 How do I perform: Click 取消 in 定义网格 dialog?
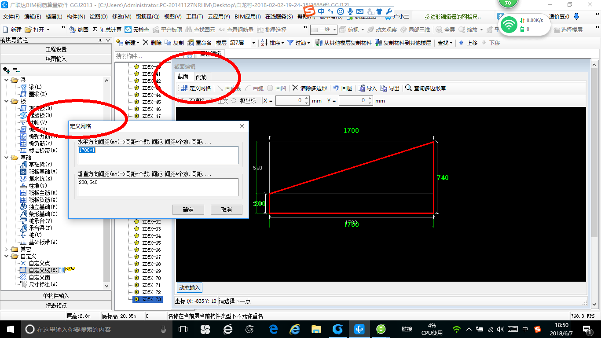(x=226, y=209)
